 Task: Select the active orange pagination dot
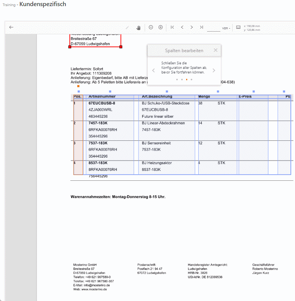point(187,80)
